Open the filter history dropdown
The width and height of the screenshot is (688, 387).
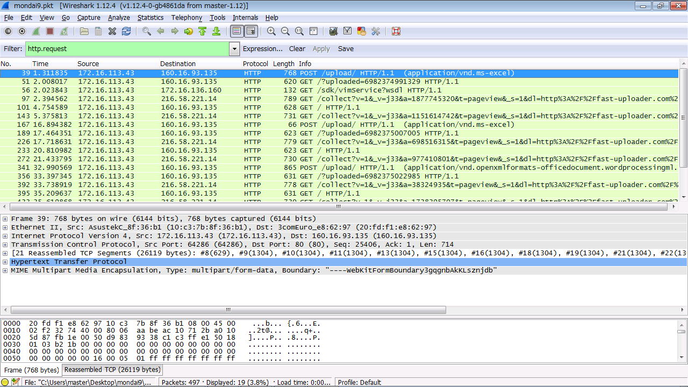coord(234,48)
